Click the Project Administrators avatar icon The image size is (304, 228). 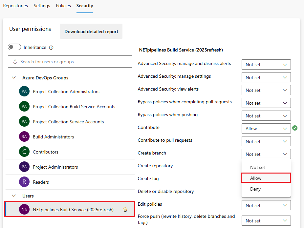pos(24,167)
